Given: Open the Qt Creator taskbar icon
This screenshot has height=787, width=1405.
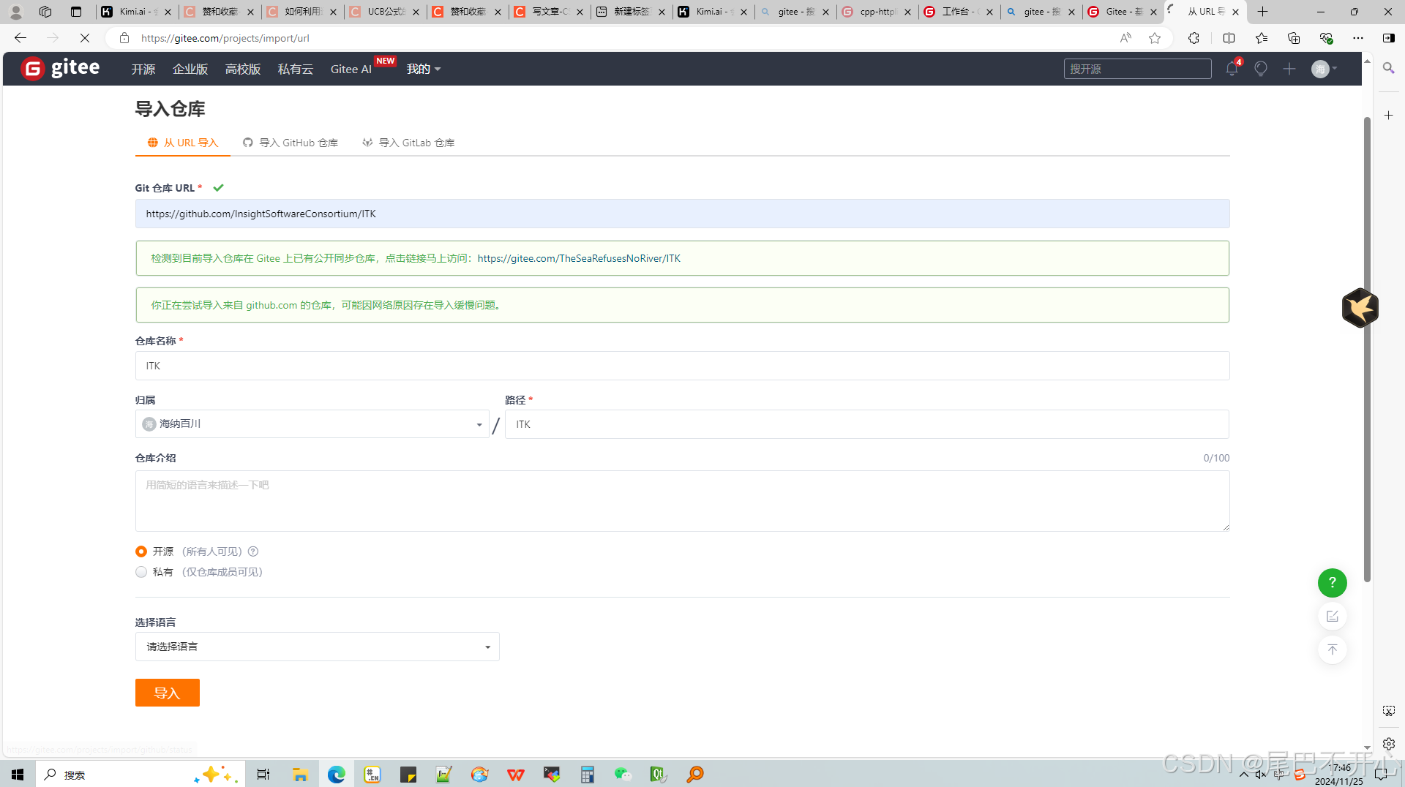Looking at the screenshot, I should click(659, 774).
